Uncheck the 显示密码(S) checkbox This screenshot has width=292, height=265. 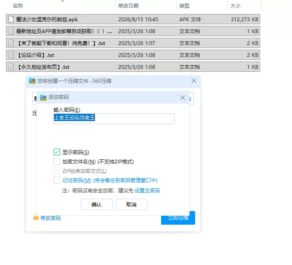click(x=57, y=152)
